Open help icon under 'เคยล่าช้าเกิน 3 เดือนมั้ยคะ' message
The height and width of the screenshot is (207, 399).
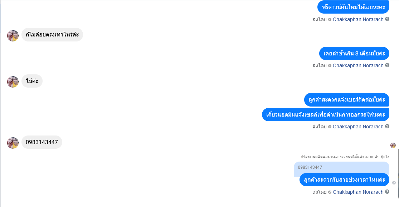coord(387,65)
